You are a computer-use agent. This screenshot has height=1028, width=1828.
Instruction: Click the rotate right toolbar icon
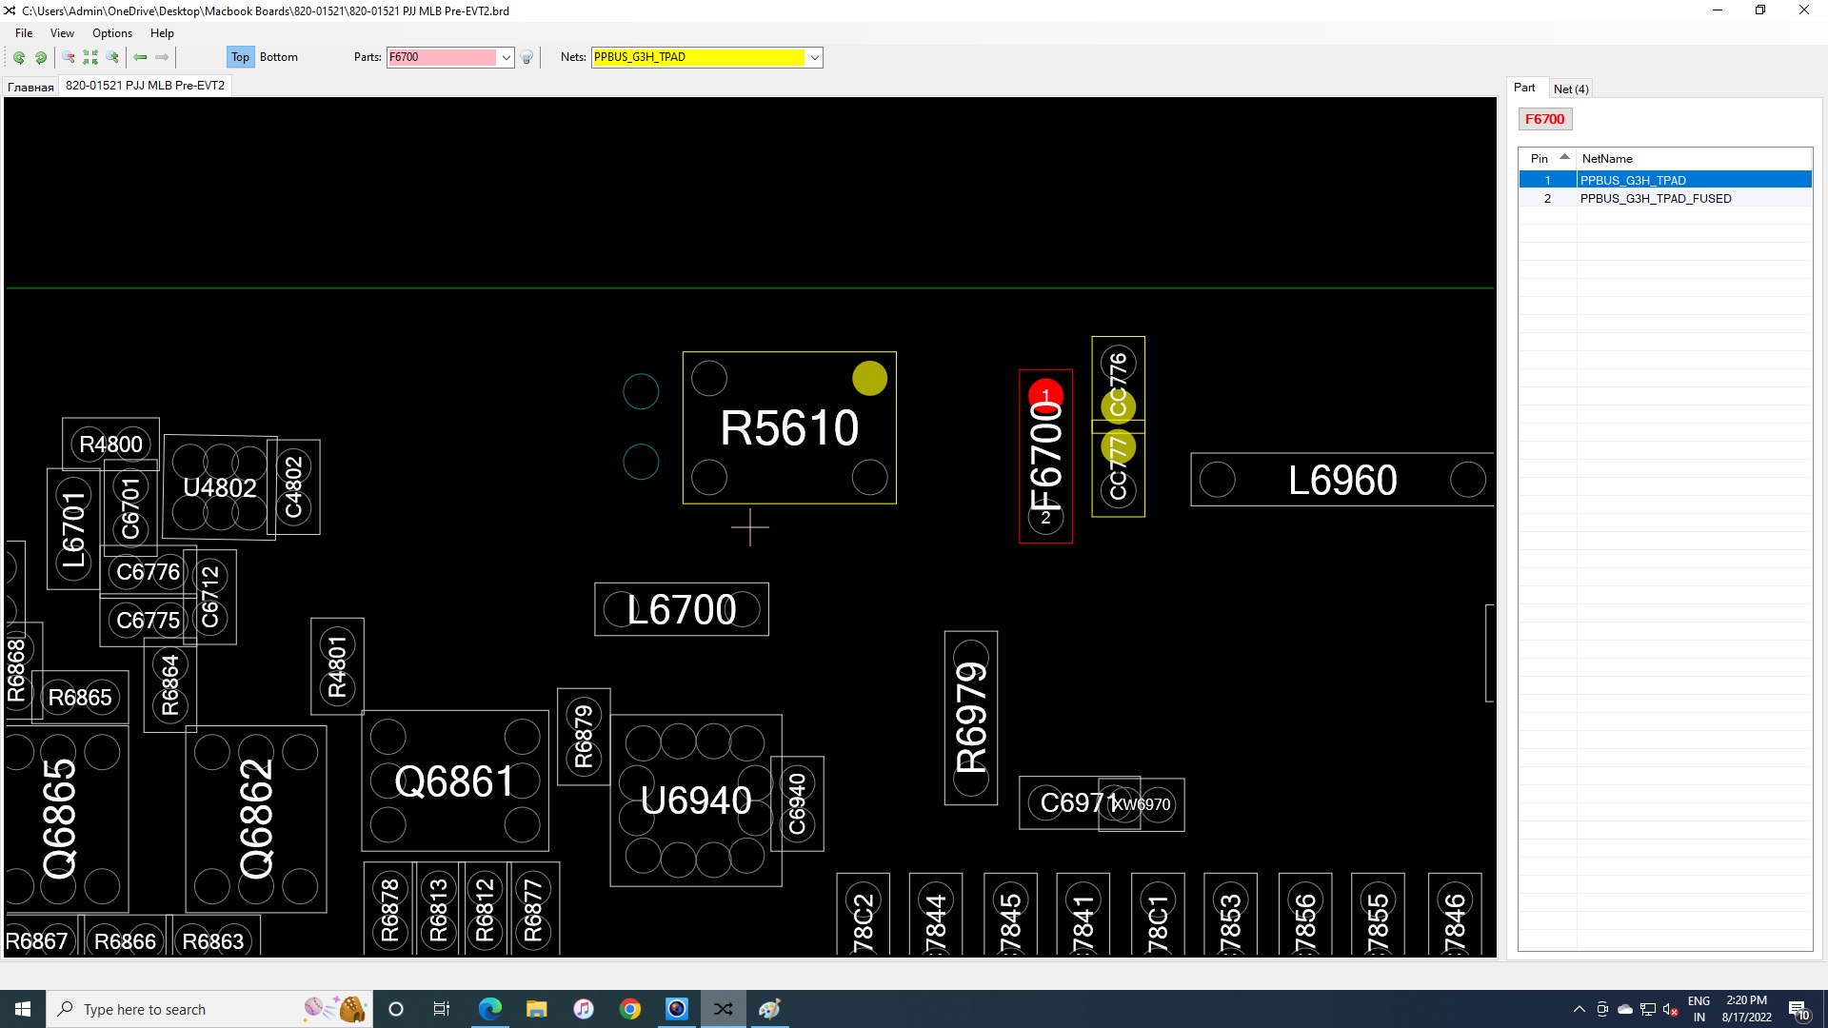(x=41, y=57)
